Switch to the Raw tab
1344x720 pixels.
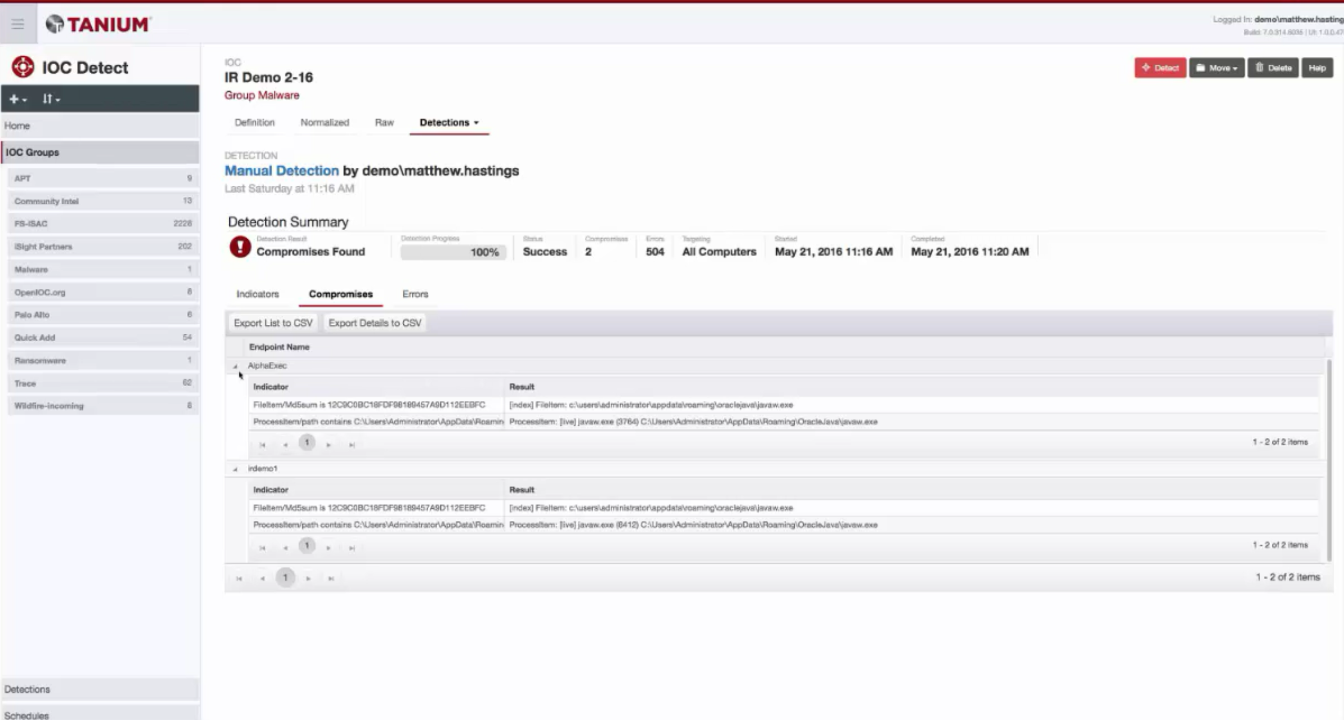tap(384, 122)
